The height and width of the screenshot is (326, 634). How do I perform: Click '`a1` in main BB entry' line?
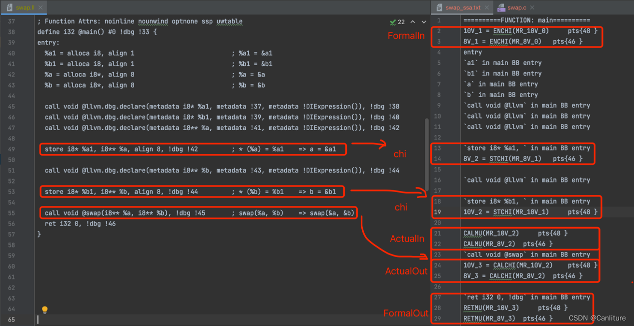502,63
